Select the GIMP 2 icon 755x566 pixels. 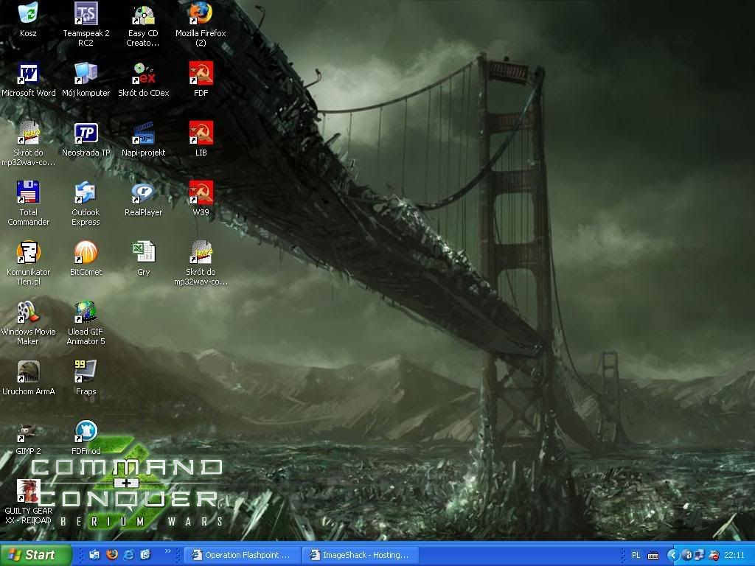coord(28,432)
